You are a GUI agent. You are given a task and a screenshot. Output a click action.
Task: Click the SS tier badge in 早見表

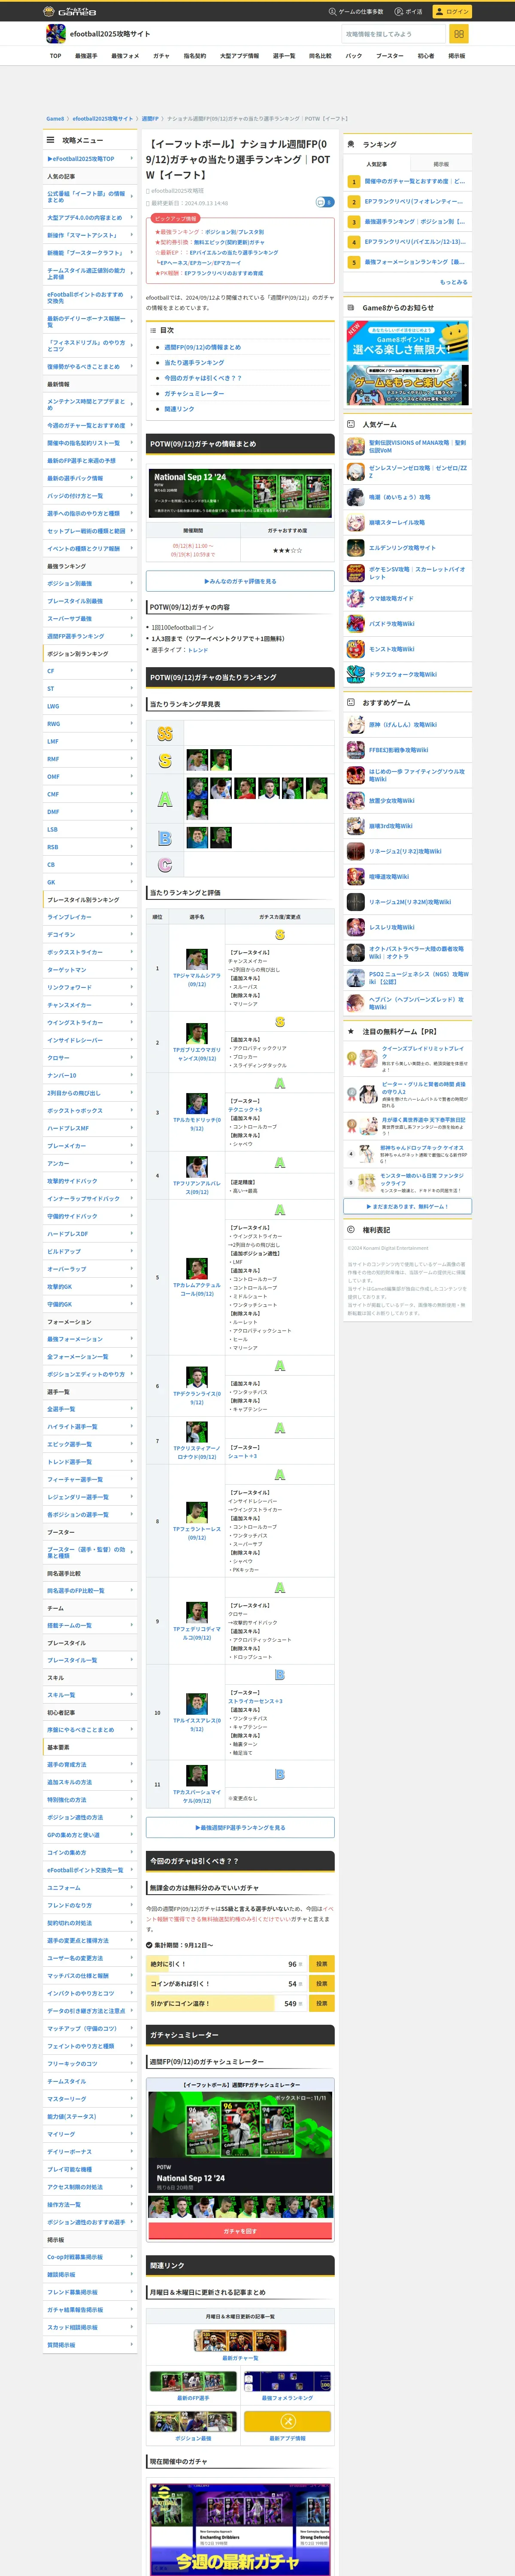(x=165, y=734)
